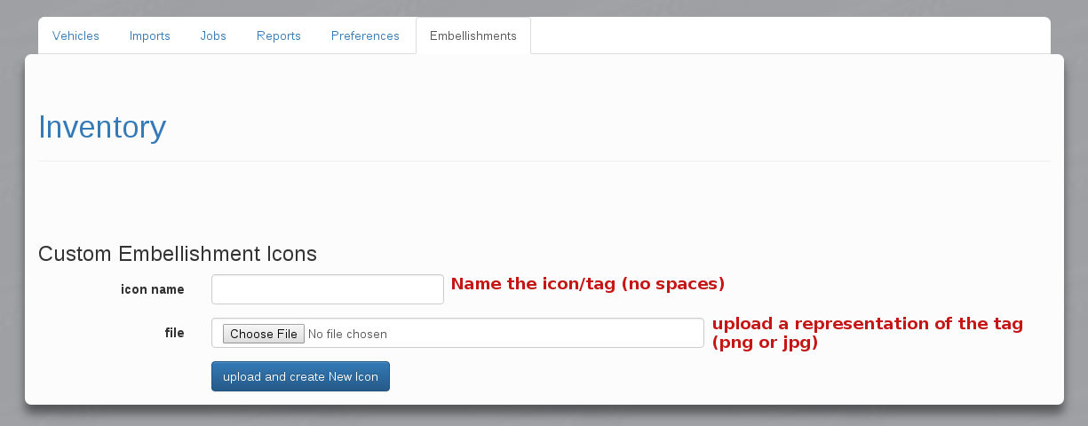Viewport: 1088px width, 426px height.
Task: Select the Reports tab
Action: point(279,36)
